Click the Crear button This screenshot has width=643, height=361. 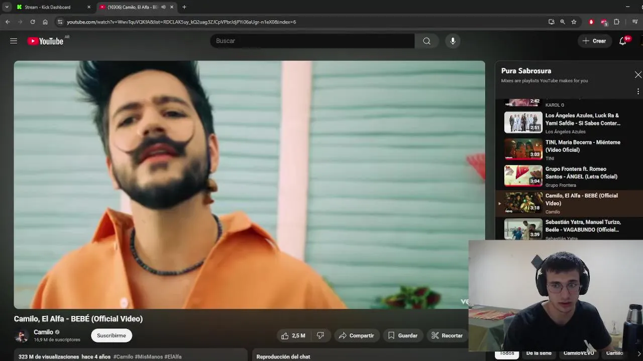[x=595, y=41]
